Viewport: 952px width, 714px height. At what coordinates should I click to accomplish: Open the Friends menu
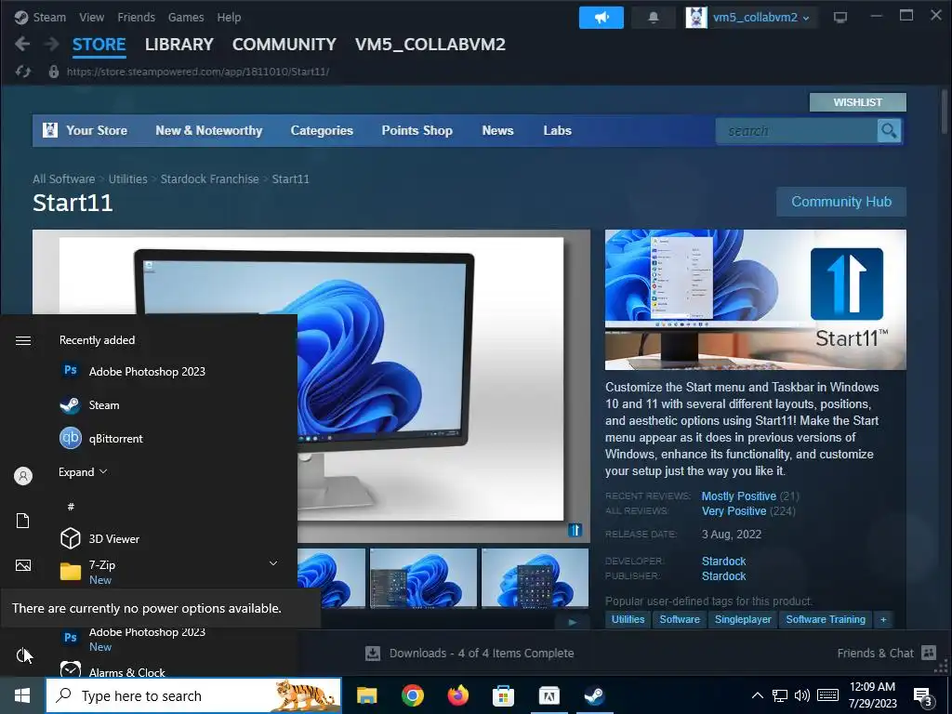pyautogui.click(x=136, y=17)
